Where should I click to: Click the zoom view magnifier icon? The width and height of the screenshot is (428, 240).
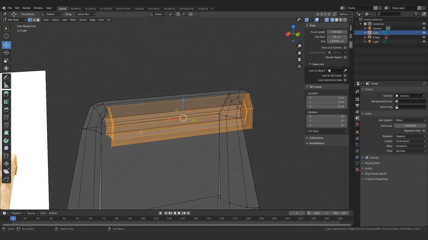point(299,46)
